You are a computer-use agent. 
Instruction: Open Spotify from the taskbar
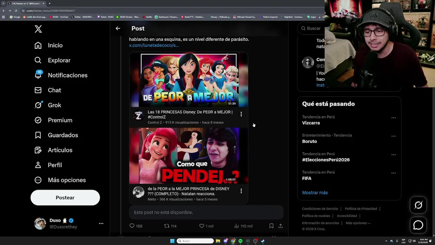tap(240, 241)
